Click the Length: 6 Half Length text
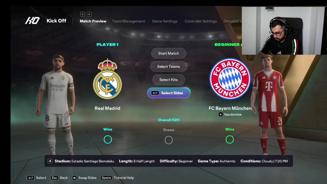This screenshot has width=327, height=184. click(x=137, y=161)
